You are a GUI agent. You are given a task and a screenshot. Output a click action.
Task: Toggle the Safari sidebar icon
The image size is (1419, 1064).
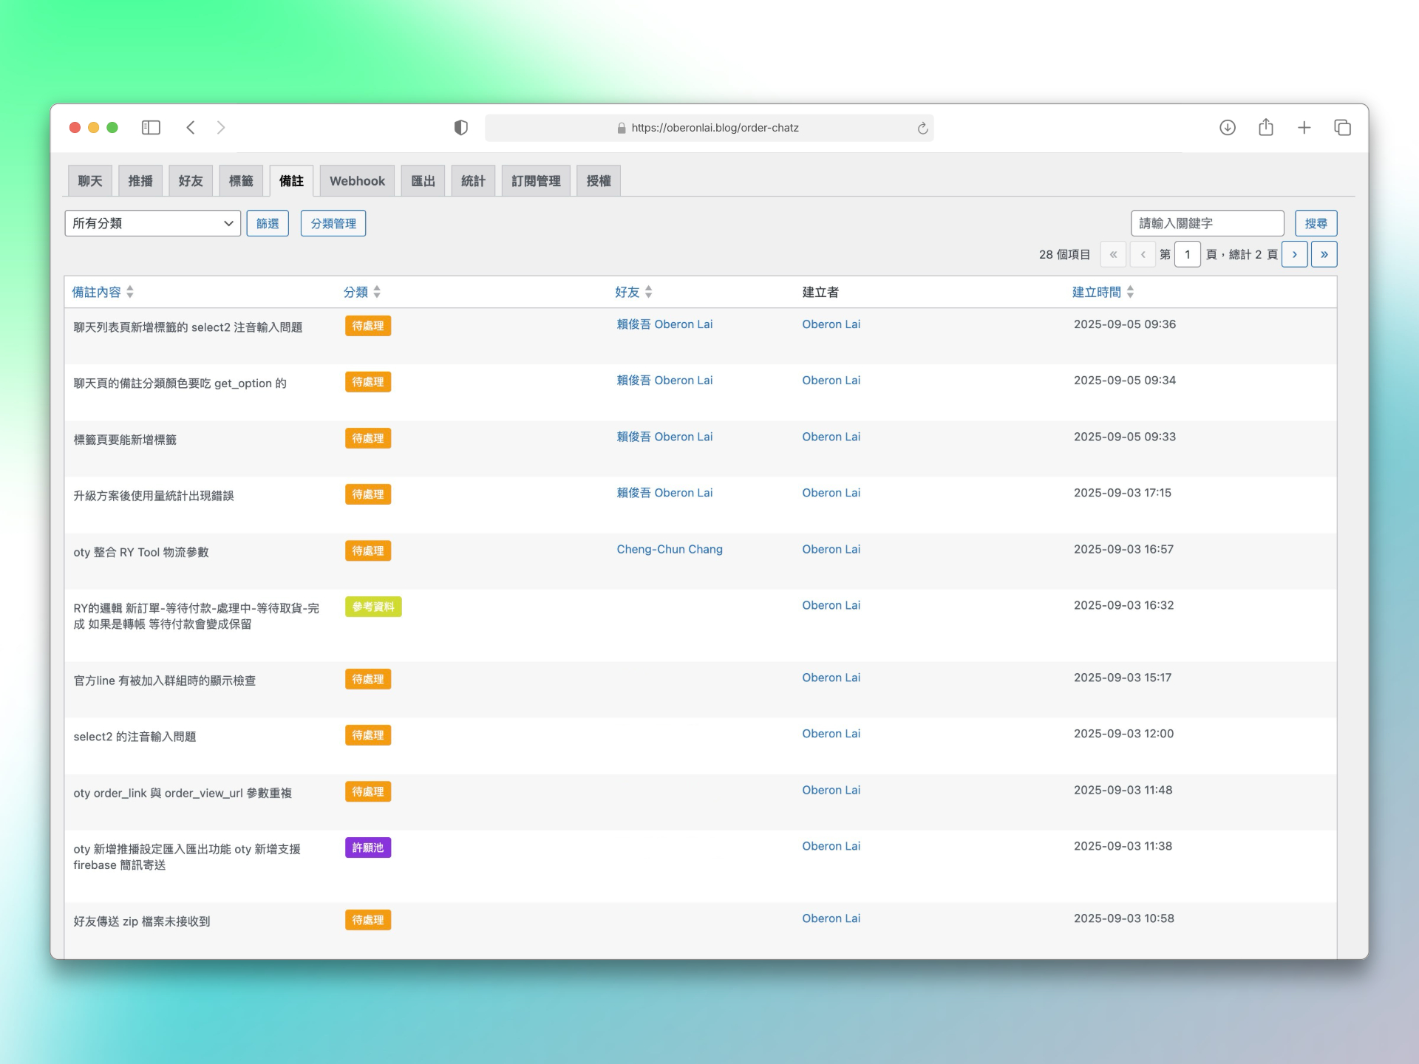[x=151, y=128]
